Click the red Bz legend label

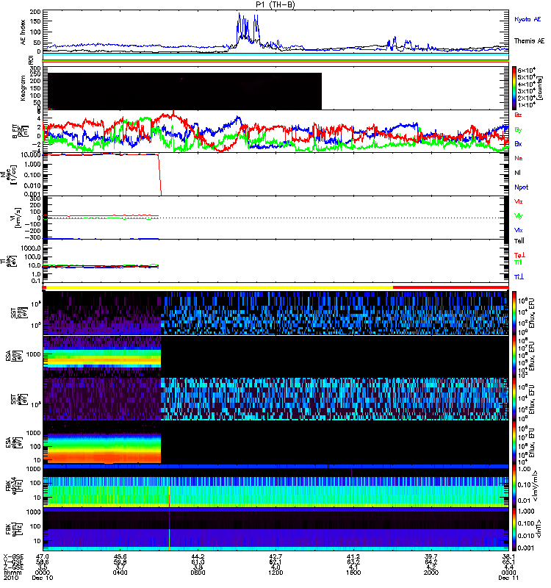(518, 115)
